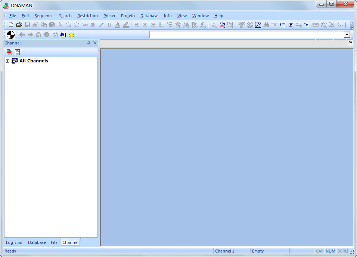357x257 pixels.
Task: Click the red-outlined document icon in Channel panel
Action: 17,52
